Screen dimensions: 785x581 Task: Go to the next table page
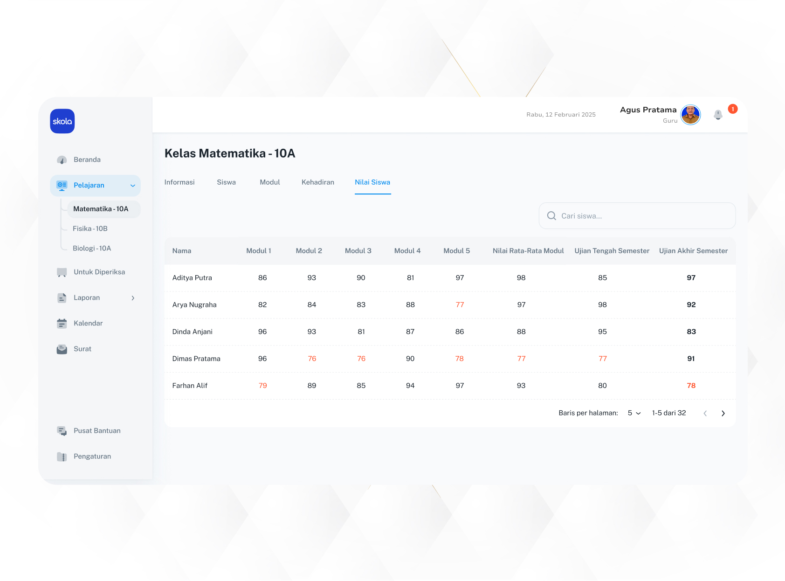click(x=723, y=413)
